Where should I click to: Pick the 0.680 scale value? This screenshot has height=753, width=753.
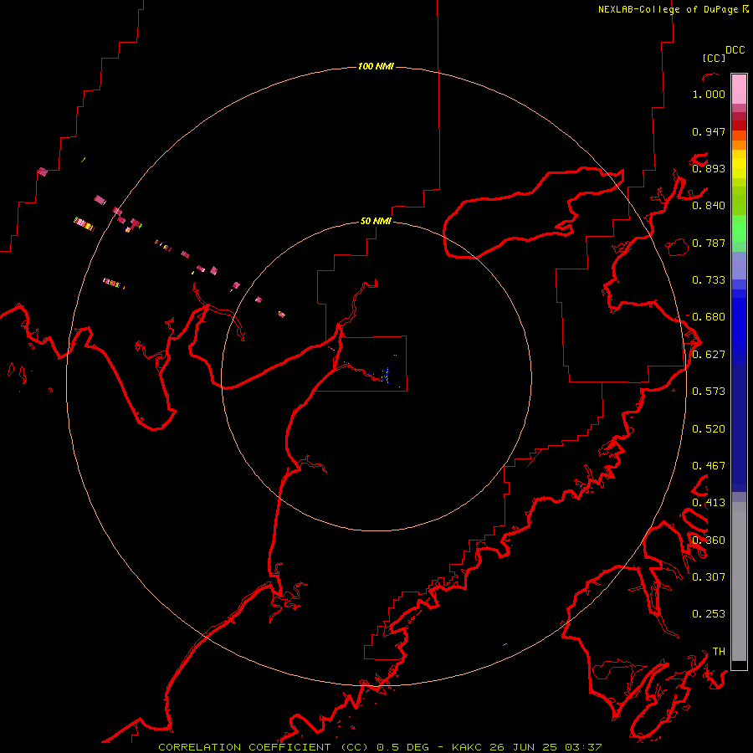(x=709, y=317)
